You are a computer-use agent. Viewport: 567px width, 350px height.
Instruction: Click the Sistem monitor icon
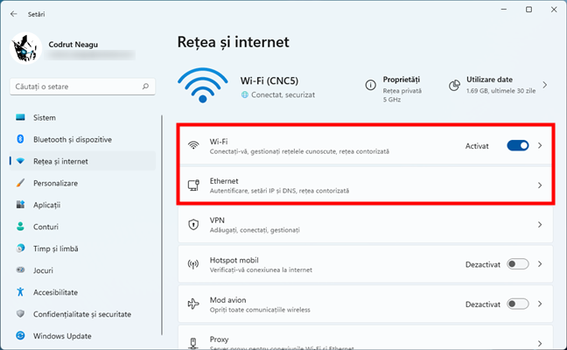21,117
